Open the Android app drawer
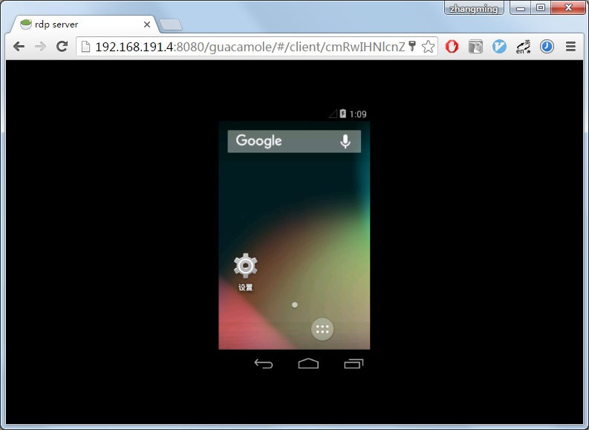The height and width of the screenshot is (430, 589). point(322,329)
